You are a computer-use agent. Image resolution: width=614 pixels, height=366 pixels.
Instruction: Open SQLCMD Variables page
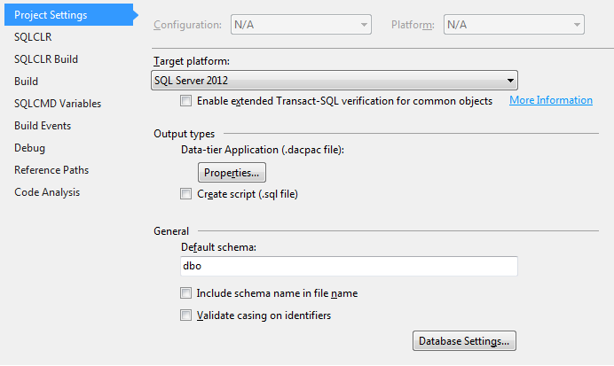click(58, 104)
